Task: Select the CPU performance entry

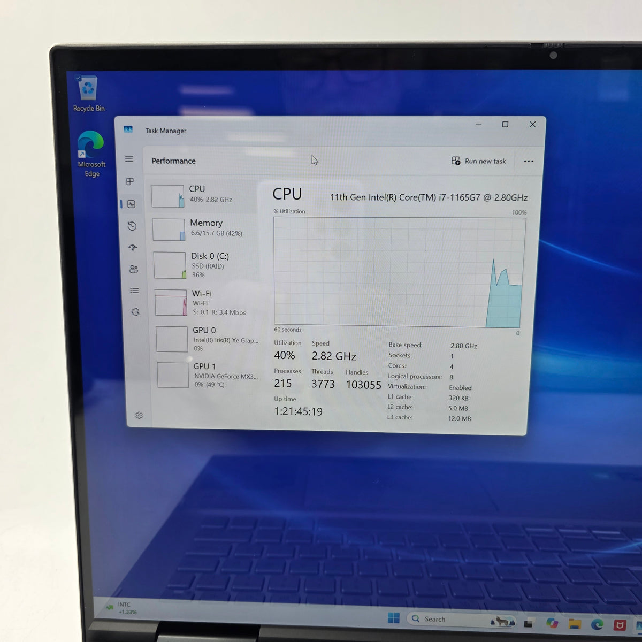Action: point(204,195)
